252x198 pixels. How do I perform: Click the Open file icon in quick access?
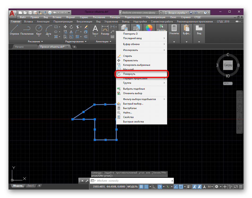[x=25, y=12]
